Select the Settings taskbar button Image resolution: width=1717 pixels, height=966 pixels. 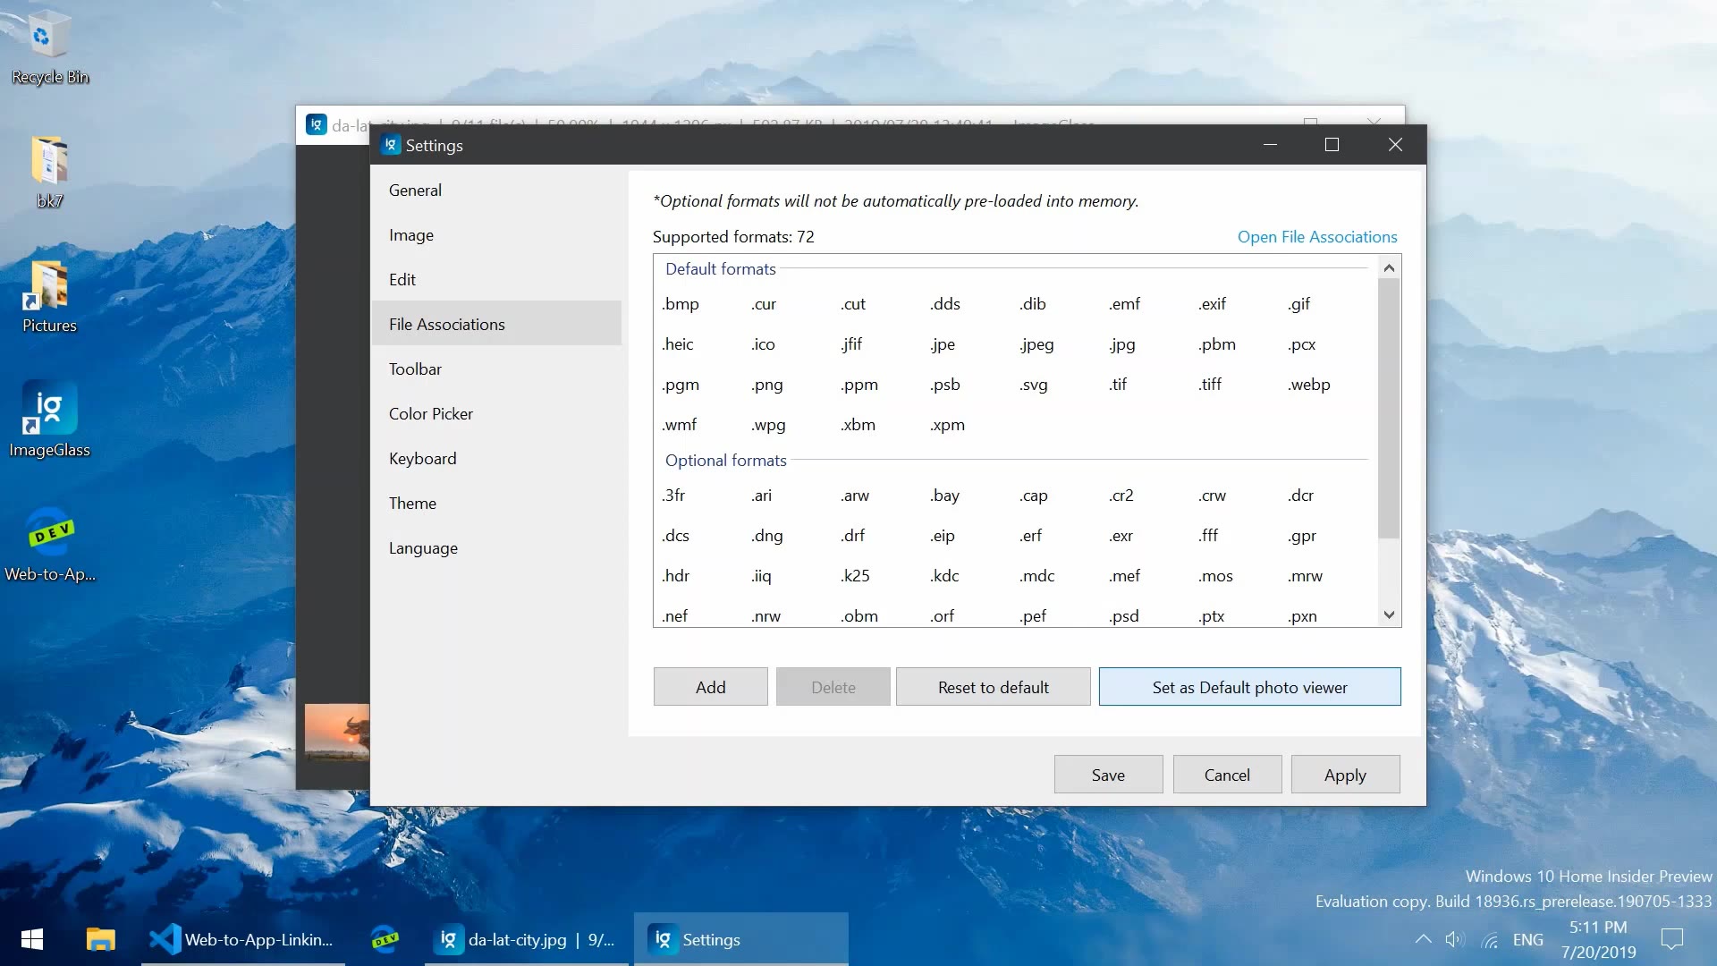point(740,939)
